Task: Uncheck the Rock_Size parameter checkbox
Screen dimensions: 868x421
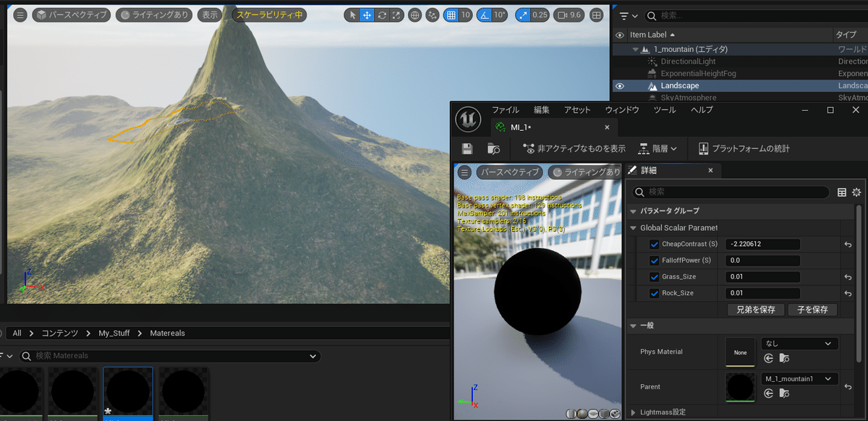Action: point(655,293)
